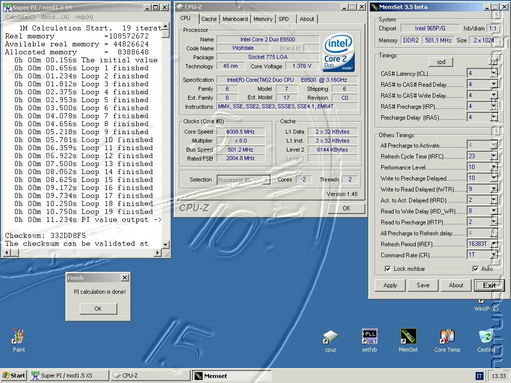The image size is (511, 383).
Task: Click the Exit button in MemSet
Action: pos(489,285)
